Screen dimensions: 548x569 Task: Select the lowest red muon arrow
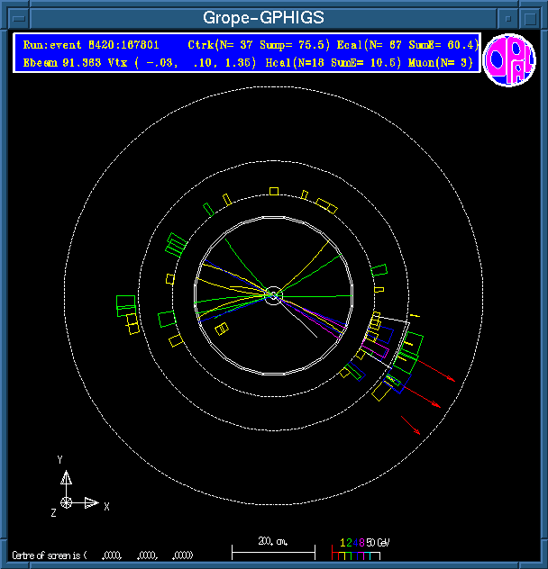point(411,426)
